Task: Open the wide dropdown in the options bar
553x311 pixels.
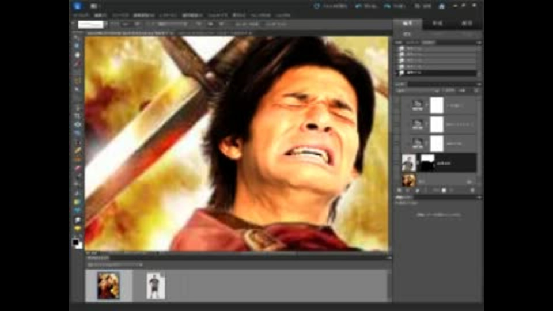Action: click(172, 24)
